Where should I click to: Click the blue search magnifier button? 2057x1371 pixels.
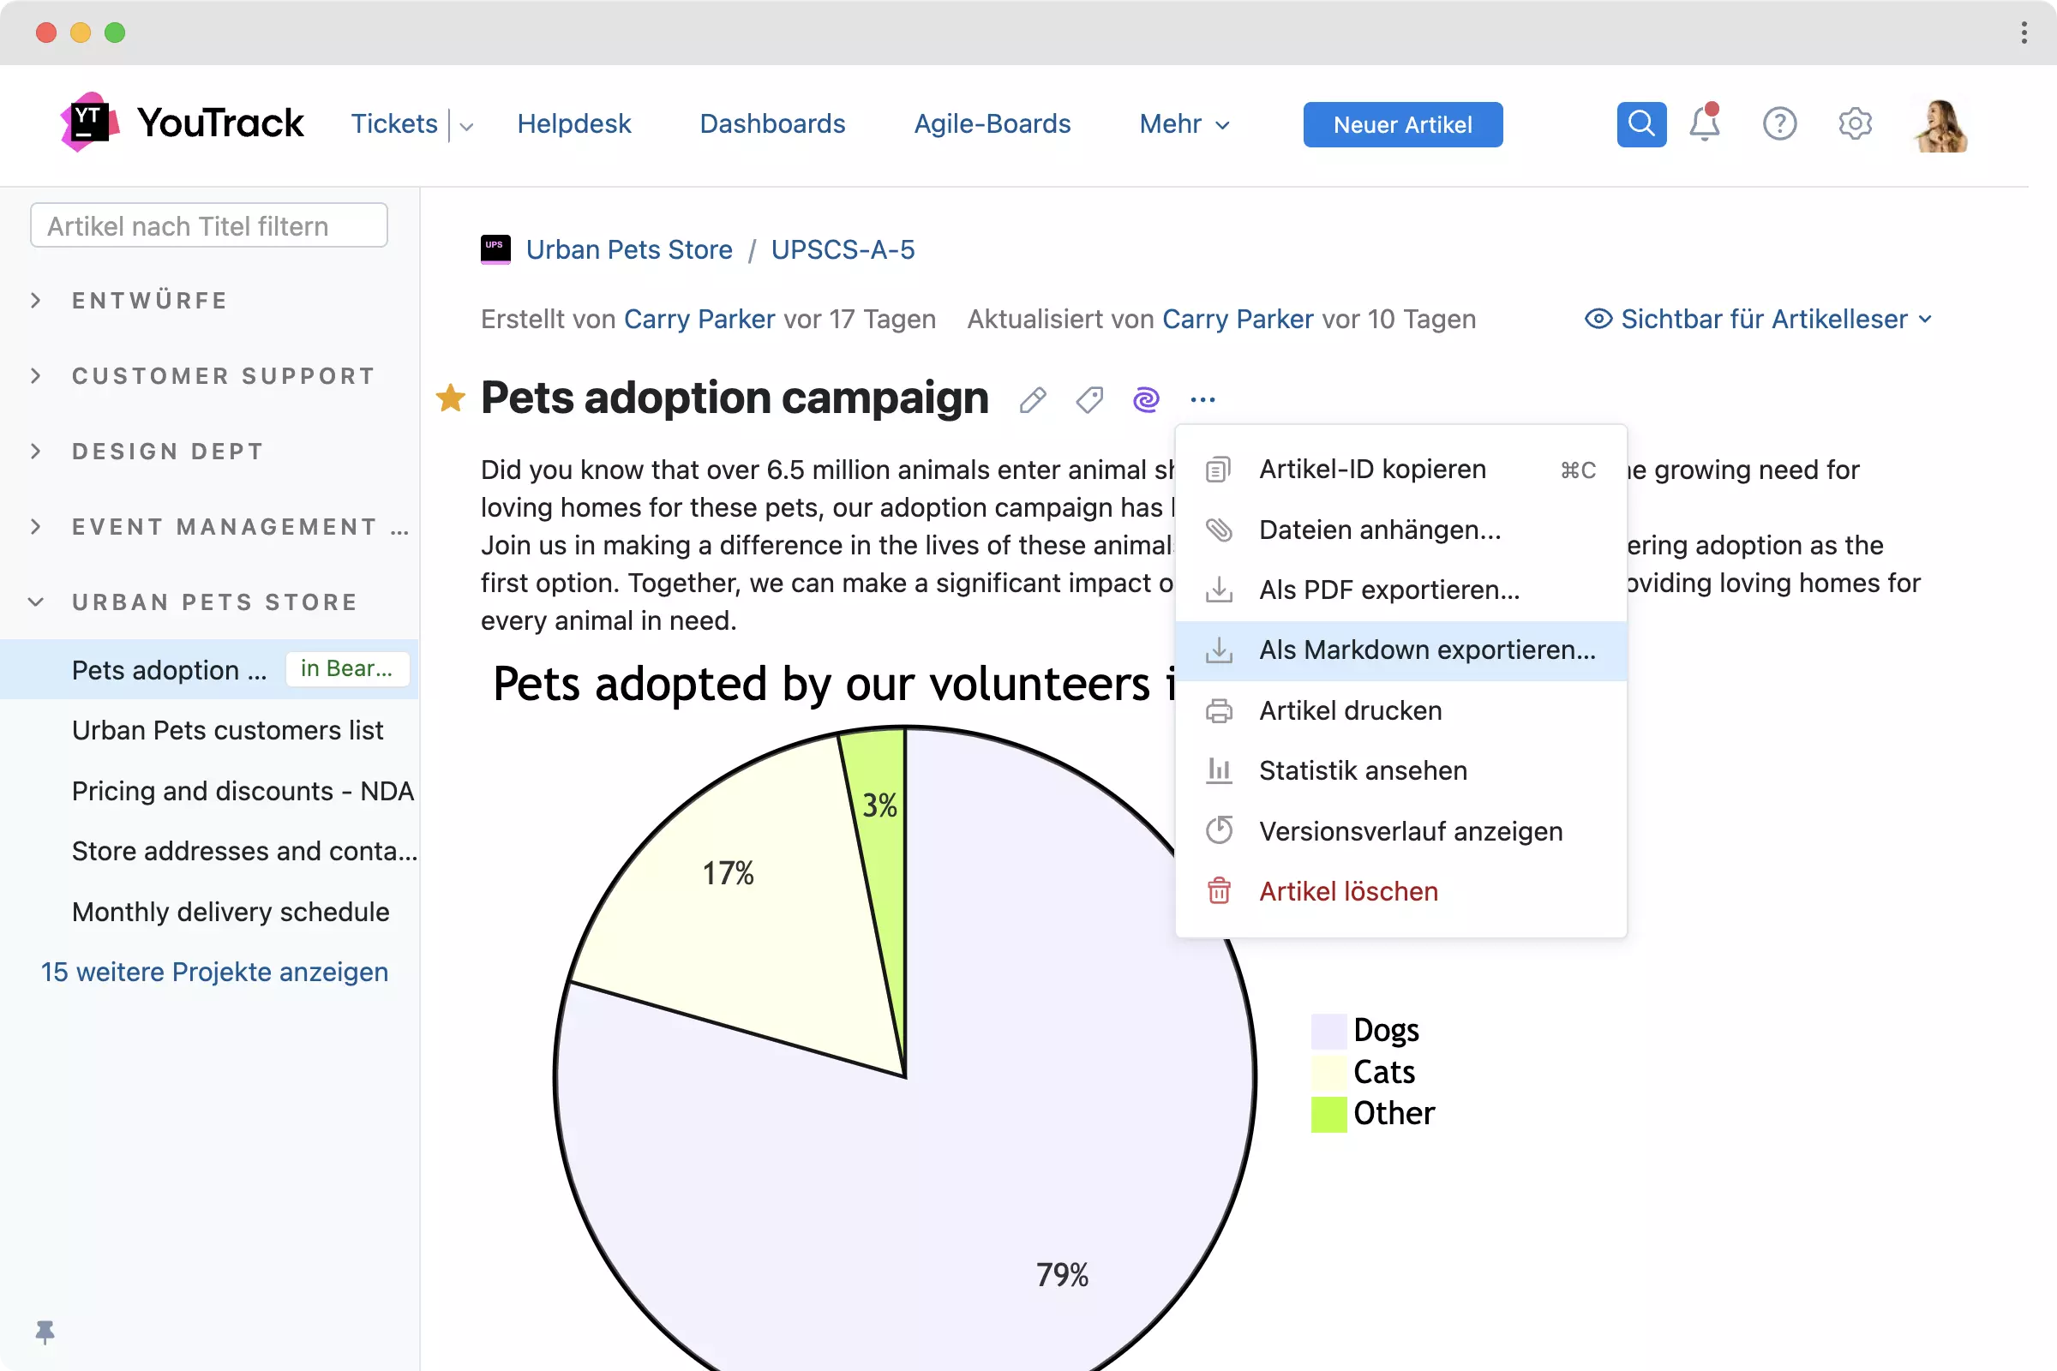[1640, 124]
